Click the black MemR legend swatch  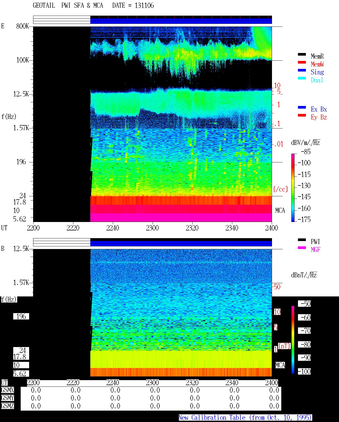(x=302, y=54)
